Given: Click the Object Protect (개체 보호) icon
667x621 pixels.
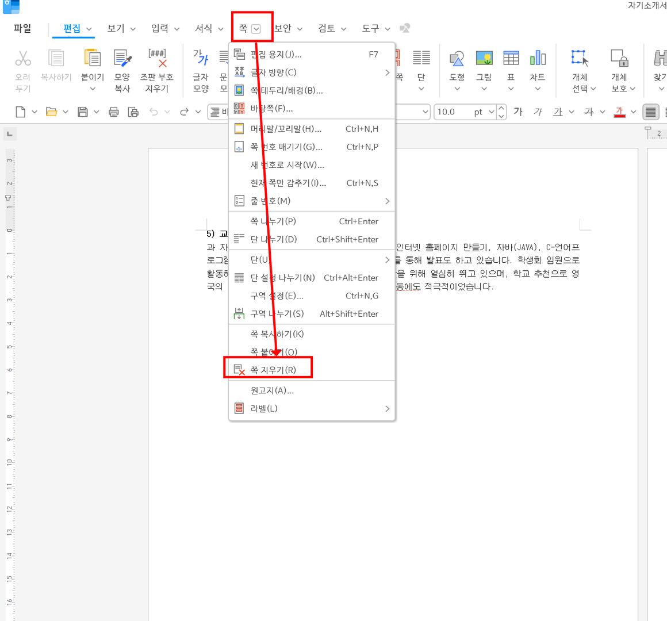Looking at the screenshot, I should (x=619, y=58).
